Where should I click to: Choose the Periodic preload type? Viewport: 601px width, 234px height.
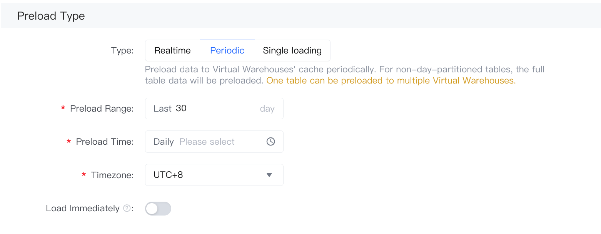[x=227, y=50]
